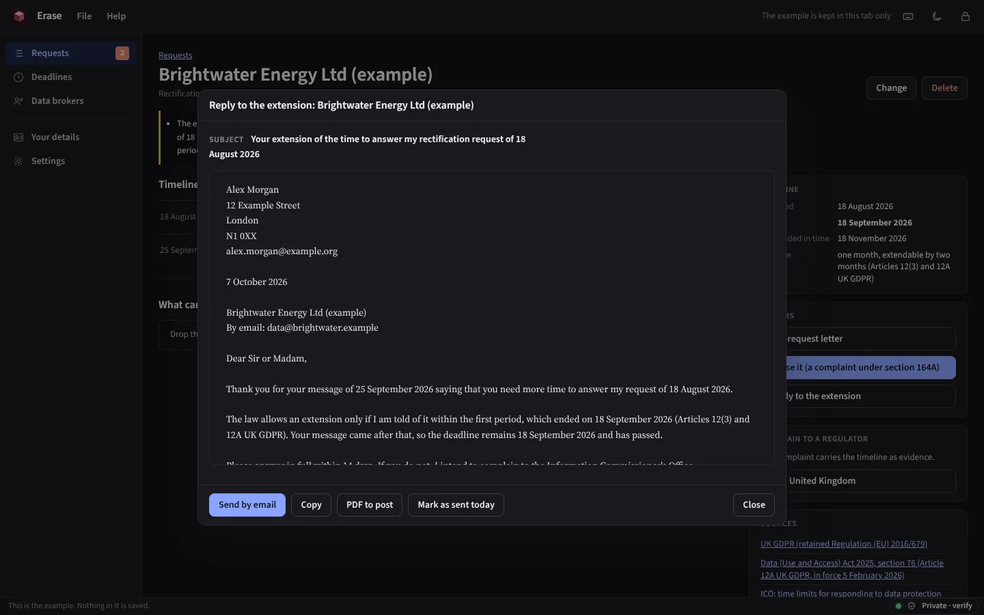This screenshot has width=984, height=615.
Task: Click the Settings gear icon in sidebar
Action: click(x=18, y=161)
